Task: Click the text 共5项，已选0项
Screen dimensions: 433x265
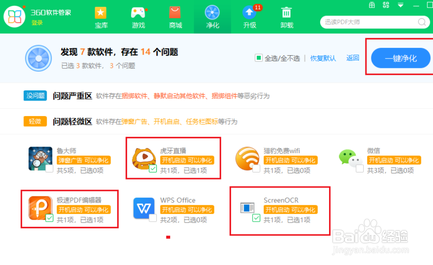Action: pyautogui.click(x=80, y=171)
